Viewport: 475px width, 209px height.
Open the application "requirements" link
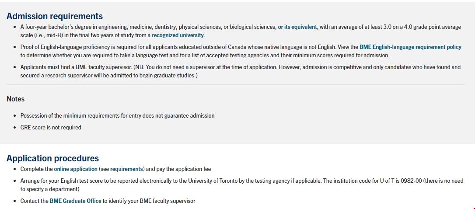(127, 169)
